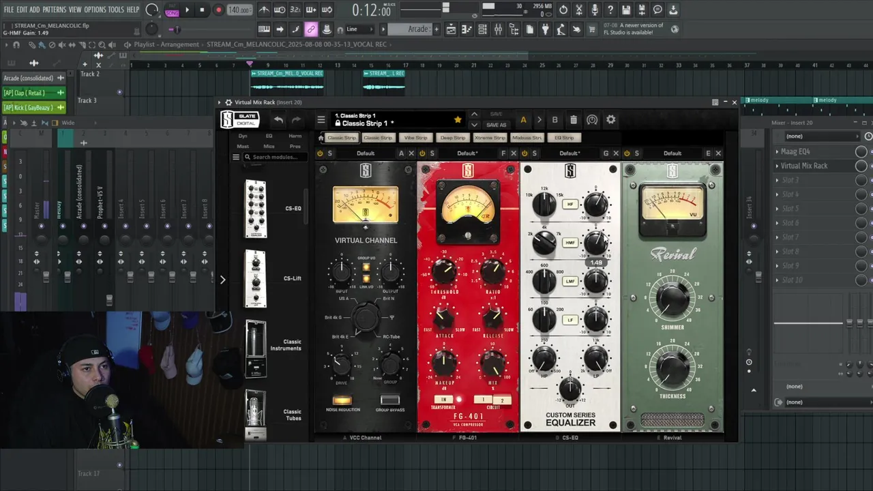This screenshot has width=873, height=491.
Task: Open the Playlist view icon
Action: (451, 29)
